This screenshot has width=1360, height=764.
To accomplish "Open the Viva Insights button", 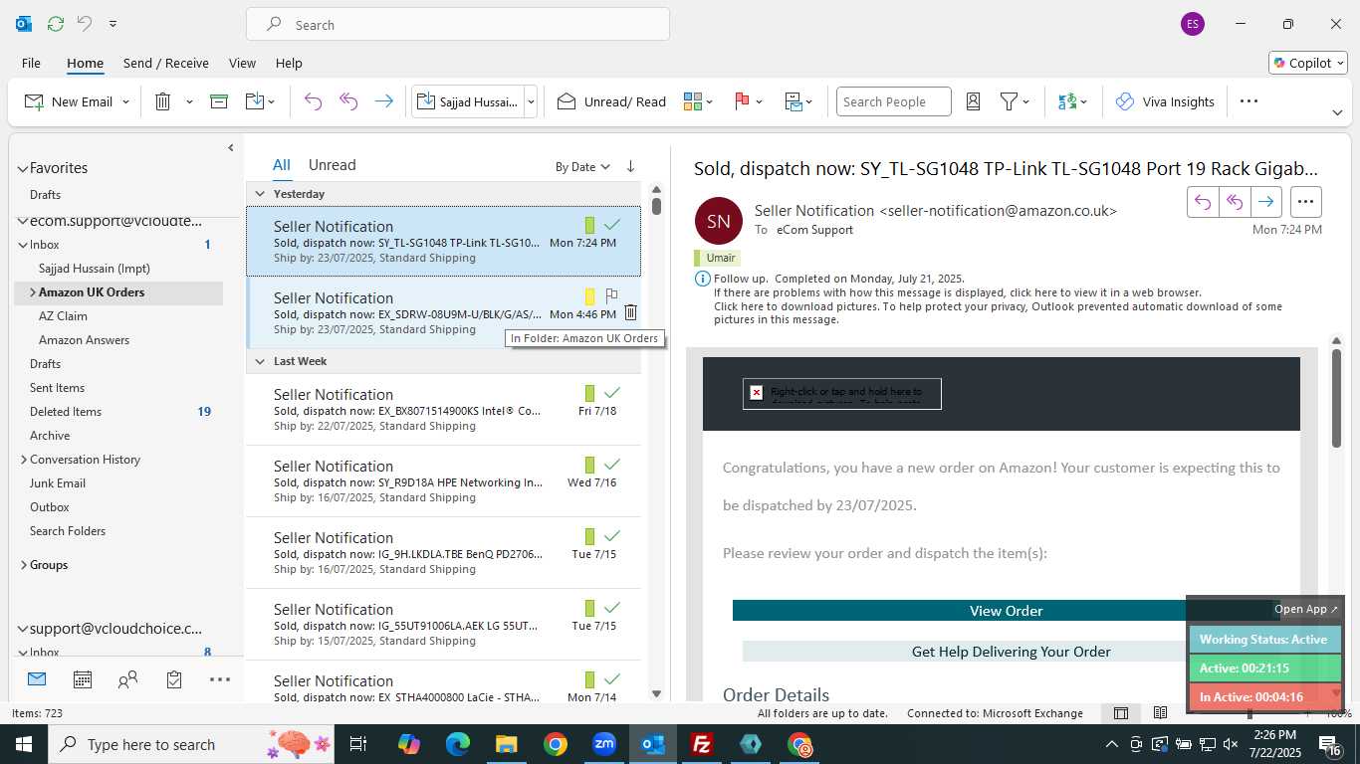I will 1165,101.
